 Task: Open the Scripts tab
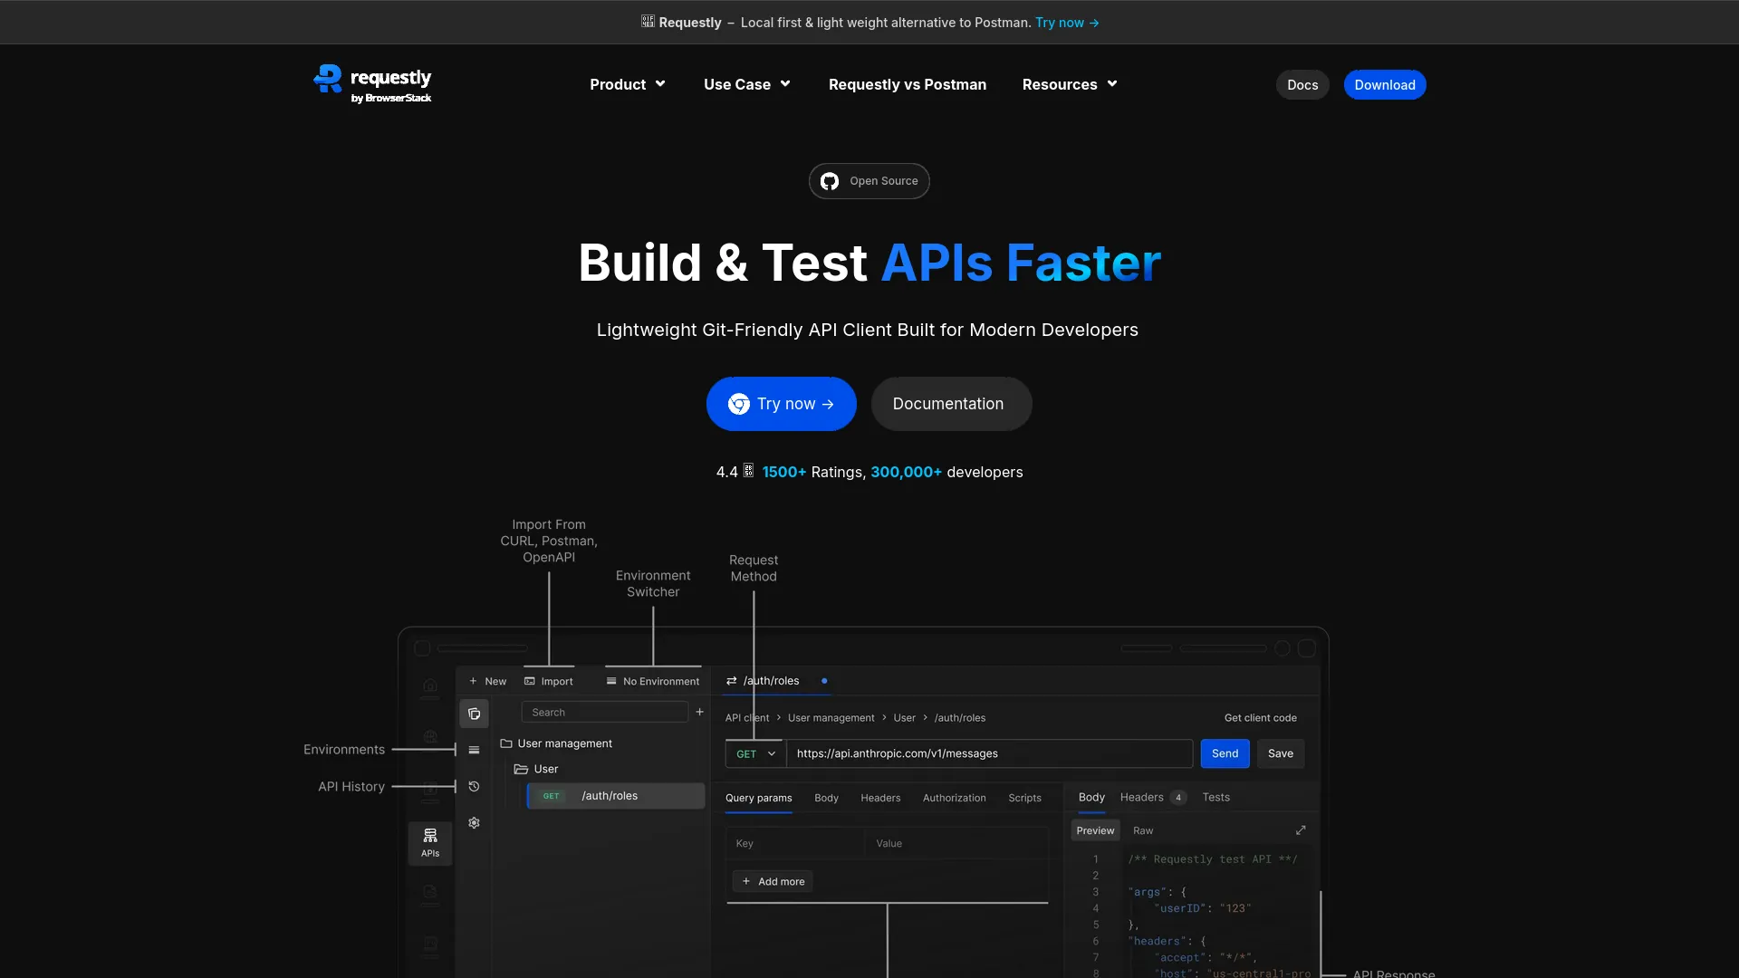click(1024, 798)
